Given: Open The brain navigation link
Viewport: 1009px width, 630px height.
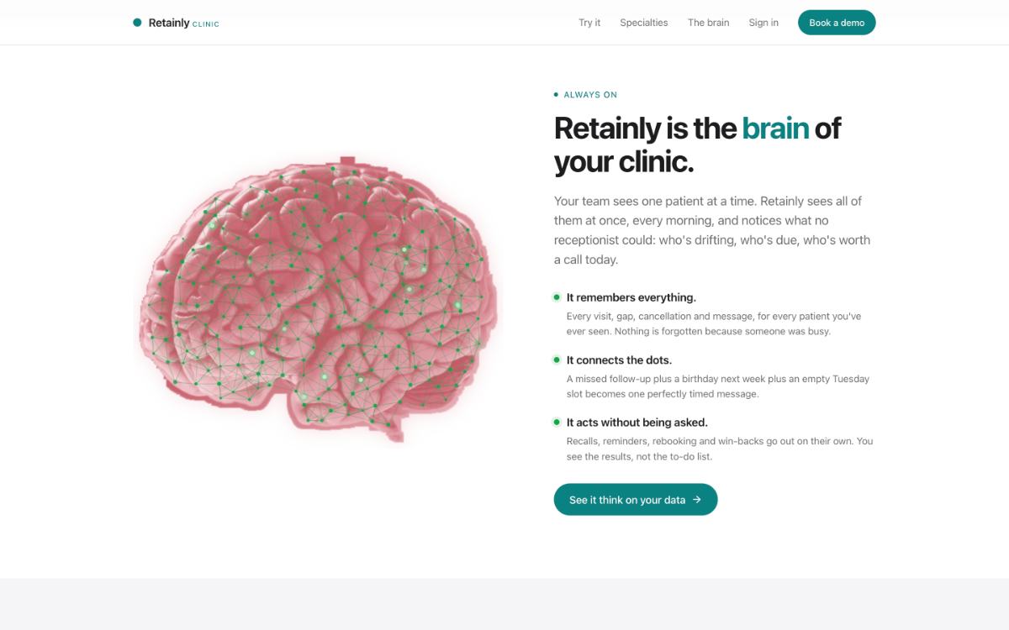Looking at the screenshot, I should coord(709,23).
